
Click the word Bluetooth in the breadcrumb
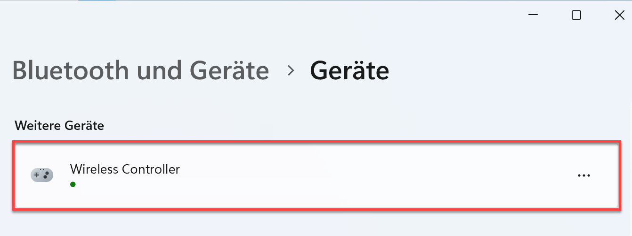(71, 70)
